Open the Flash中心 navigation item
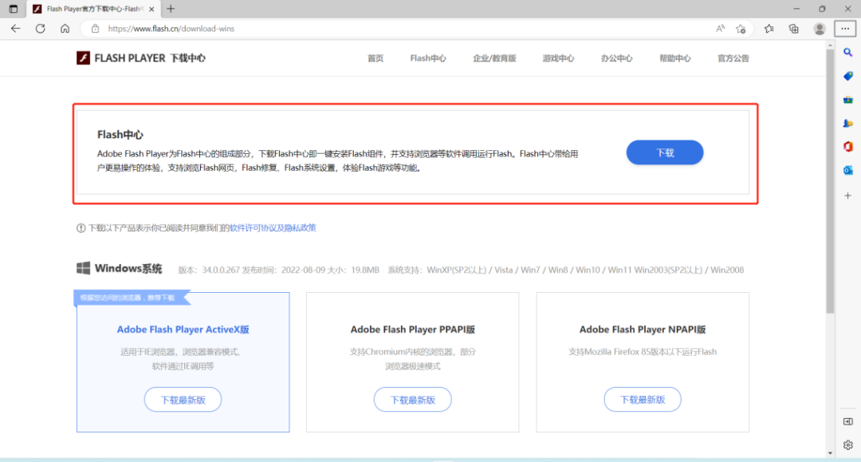Screen dimensions: 861x462 (428, 58)
